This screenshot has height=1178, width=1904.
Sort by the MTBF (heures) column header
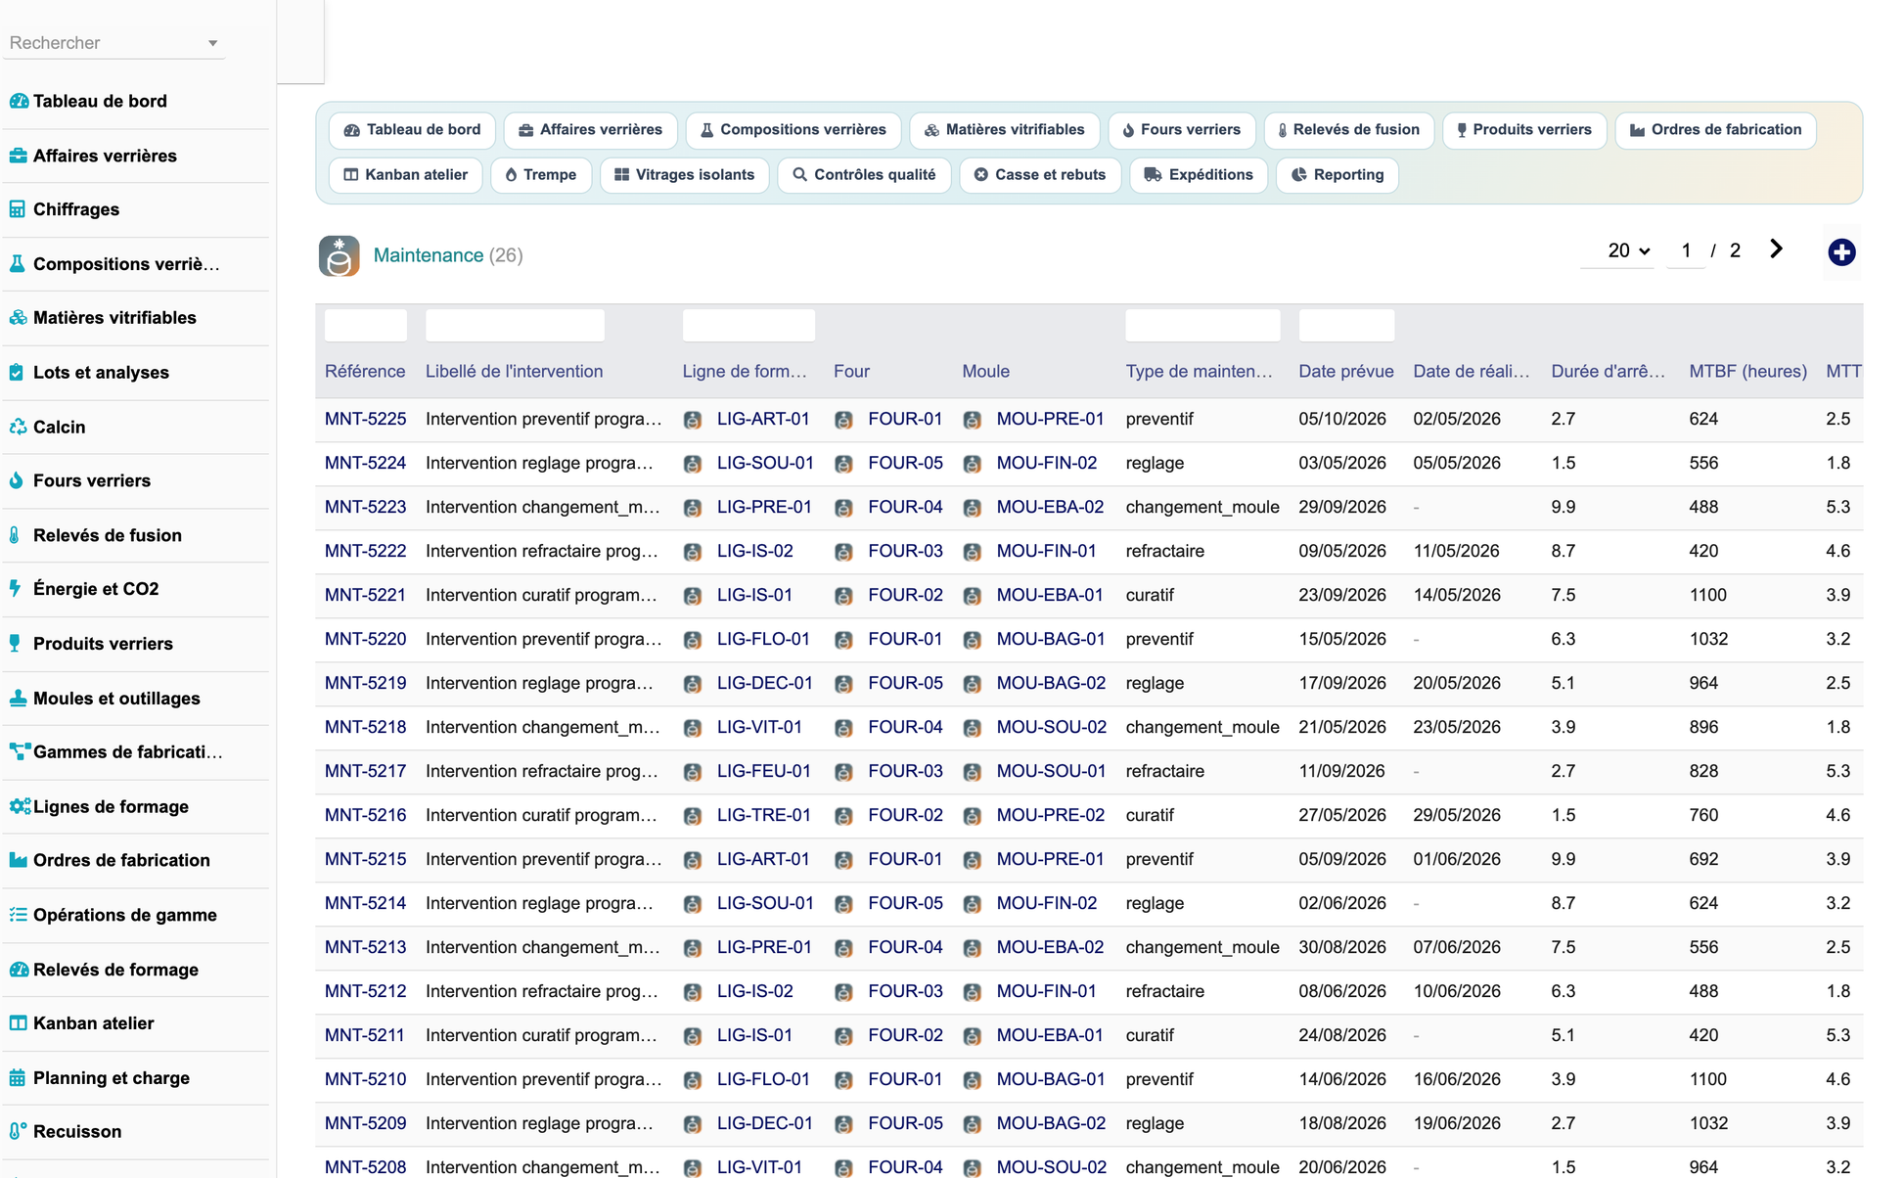(x=1747, y=372)
